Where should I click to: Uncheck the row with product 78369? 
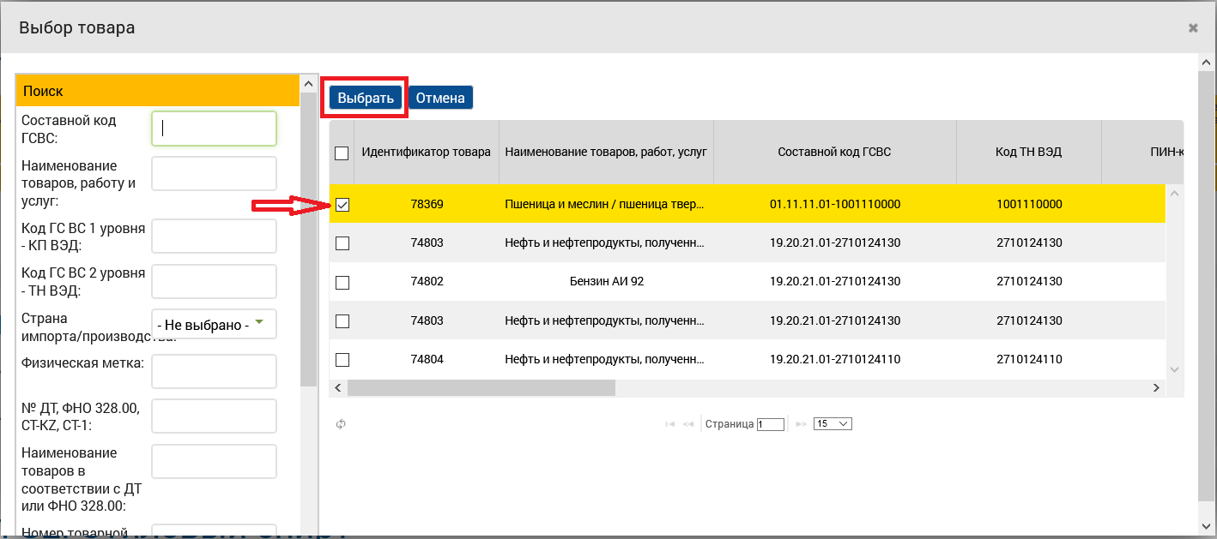coord(342,206)
